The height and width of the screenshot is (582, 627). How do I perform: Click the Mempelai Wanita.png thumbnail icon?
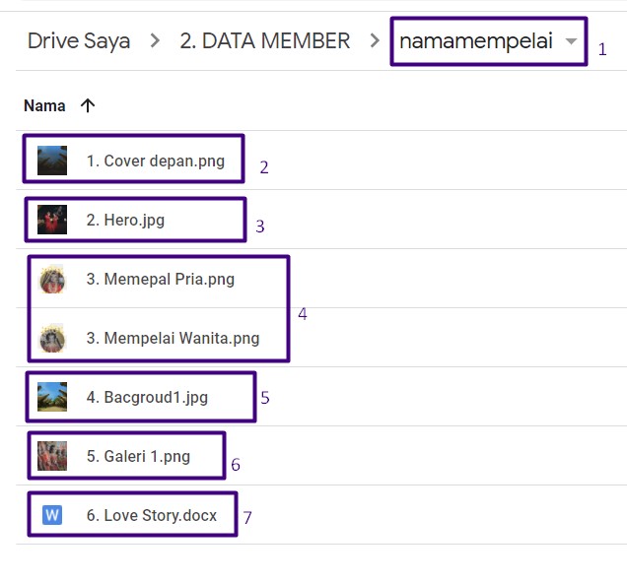[52, 338]
